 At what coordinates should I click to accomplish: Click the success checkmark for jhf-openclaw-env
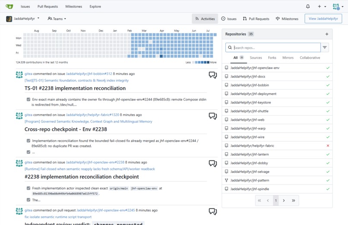tap(328, 68)
